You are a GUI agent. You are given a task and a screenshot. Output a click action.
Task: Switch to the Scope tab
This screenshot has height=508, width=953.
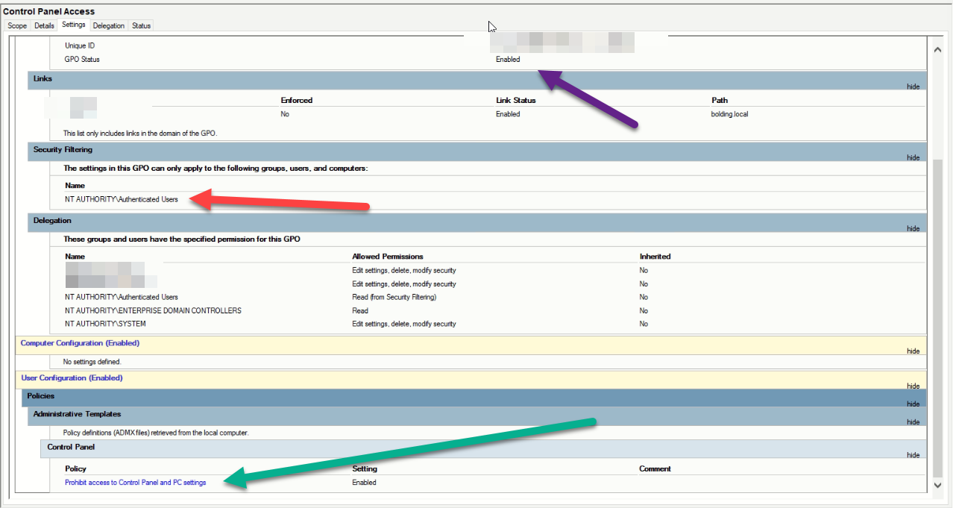tap(16, 25)
